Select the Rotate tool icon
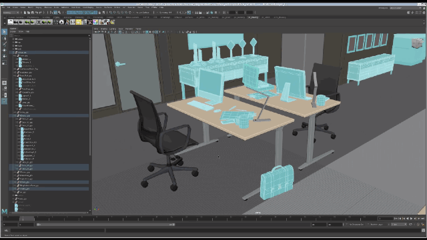This screenshot has height=240, width=427. 4,56
